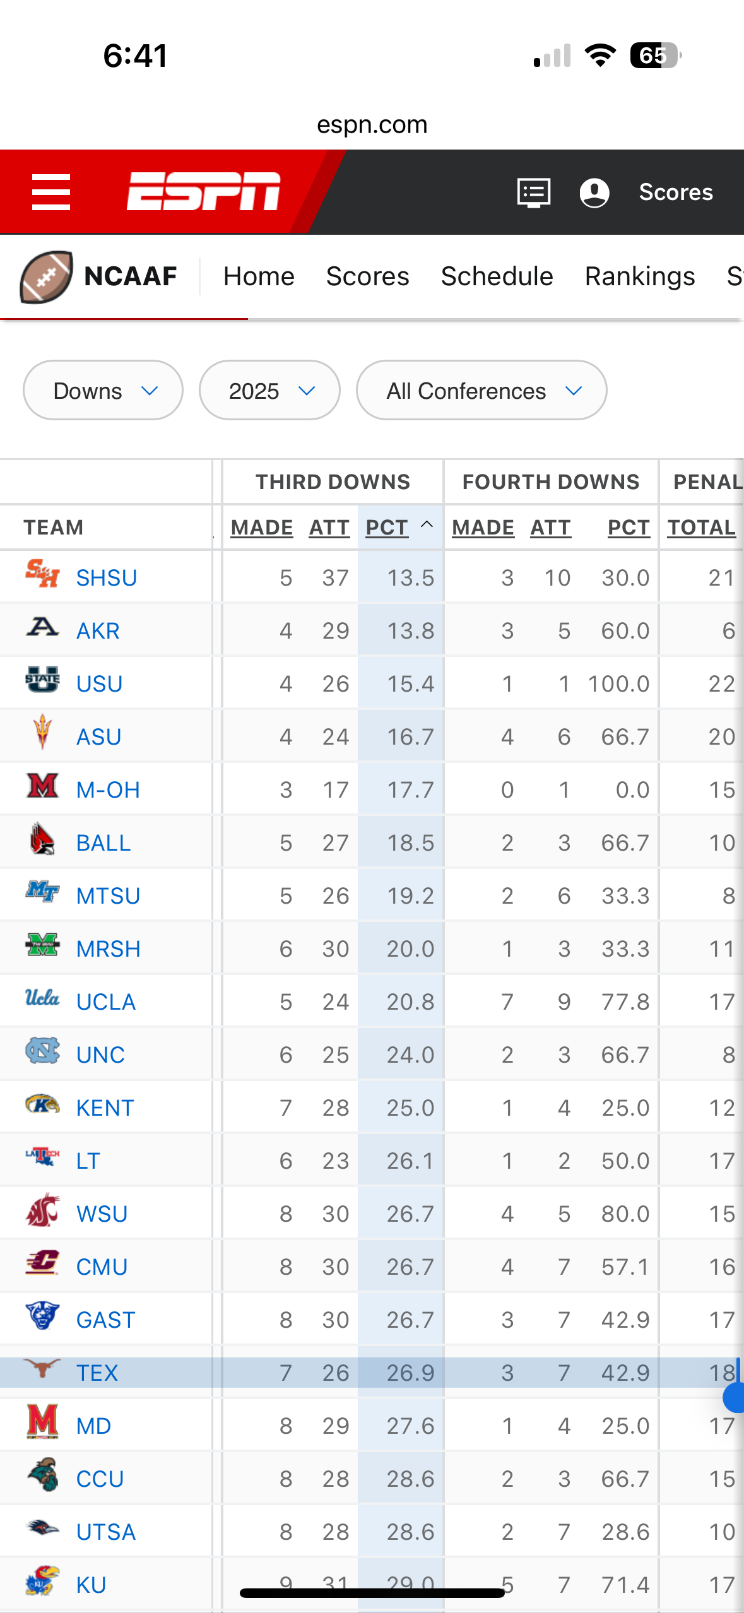Tap the UCLA team logo

coord(42,998)
